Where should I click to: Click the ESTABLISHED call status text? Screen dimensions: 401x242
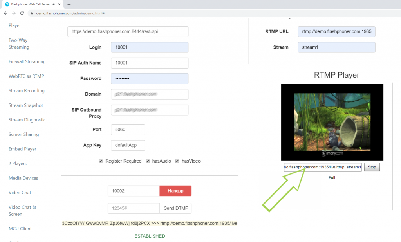click(x=150, y=236)
